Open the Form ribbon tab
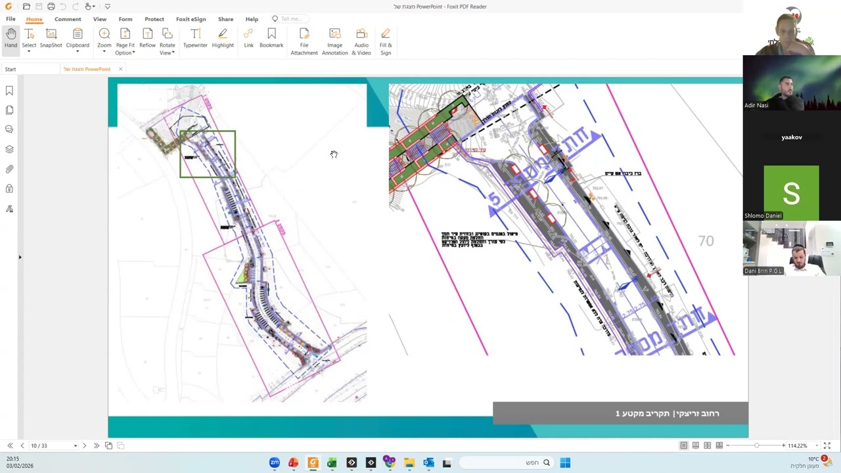The image size is (841, 473). click(125, 19)
